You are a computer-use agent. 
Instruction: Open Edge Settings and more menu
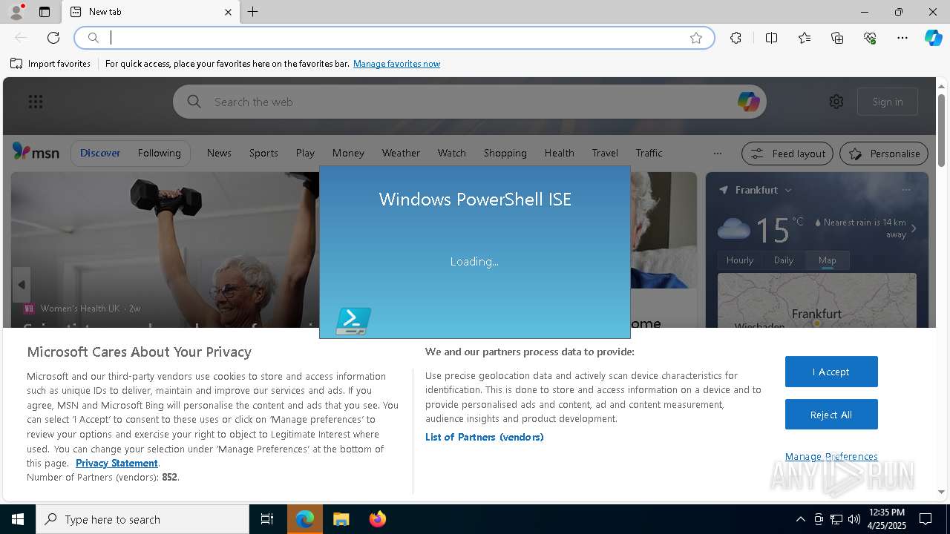902,38
